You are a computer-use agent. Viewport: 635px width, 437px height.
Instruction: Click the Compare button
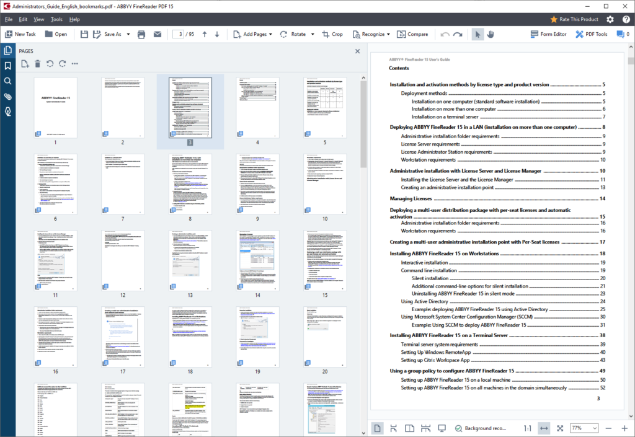[412, 34]
